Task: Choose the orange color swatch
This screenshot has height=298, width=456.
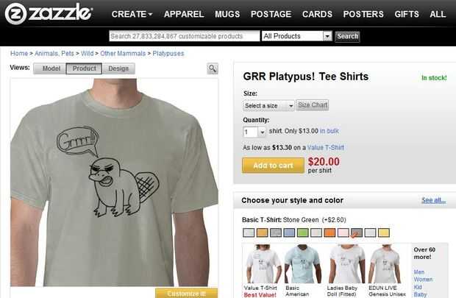Action: tap(329, 233)
